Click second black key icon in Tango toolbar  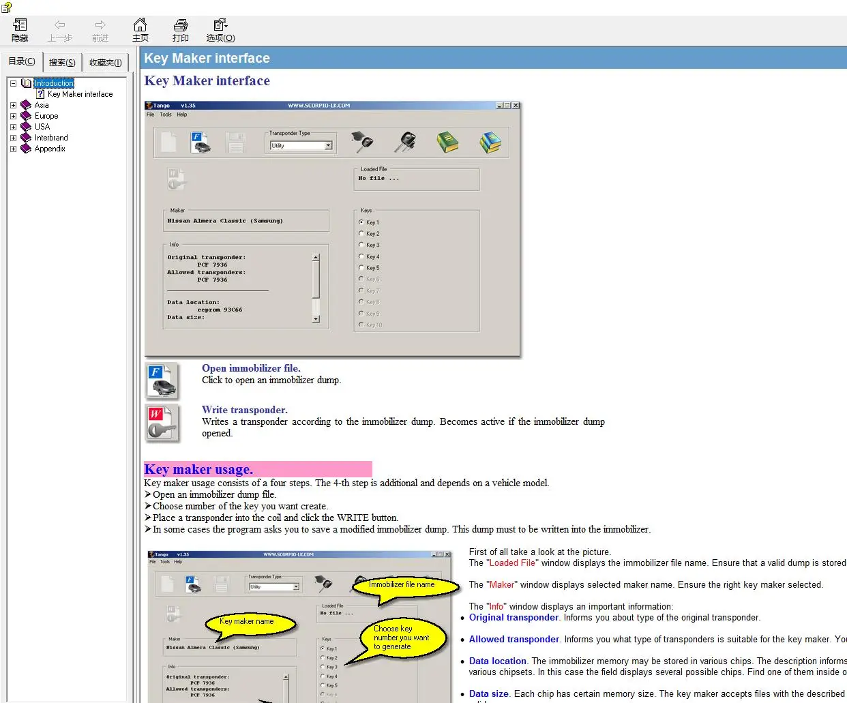pos(404,142)
